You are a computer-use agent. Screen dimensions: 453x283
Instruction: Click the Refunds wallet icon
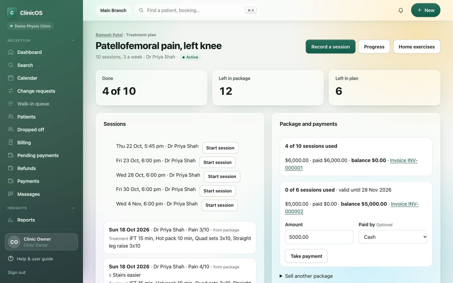(x=11, y=168)
